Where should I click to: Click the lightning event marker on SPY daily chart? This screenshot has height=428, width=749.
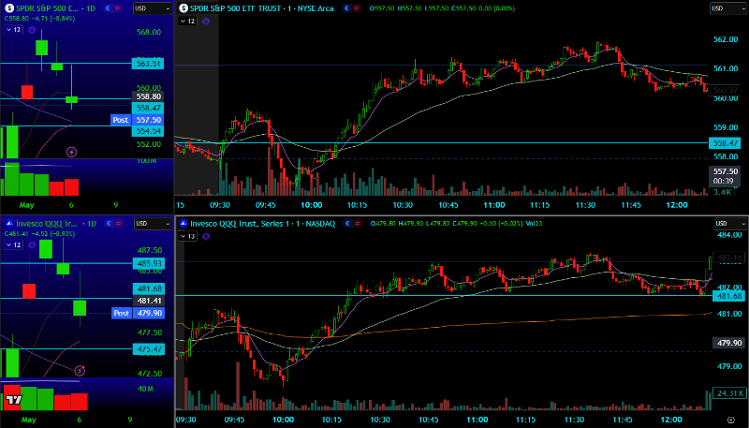[x=72, y=153]
